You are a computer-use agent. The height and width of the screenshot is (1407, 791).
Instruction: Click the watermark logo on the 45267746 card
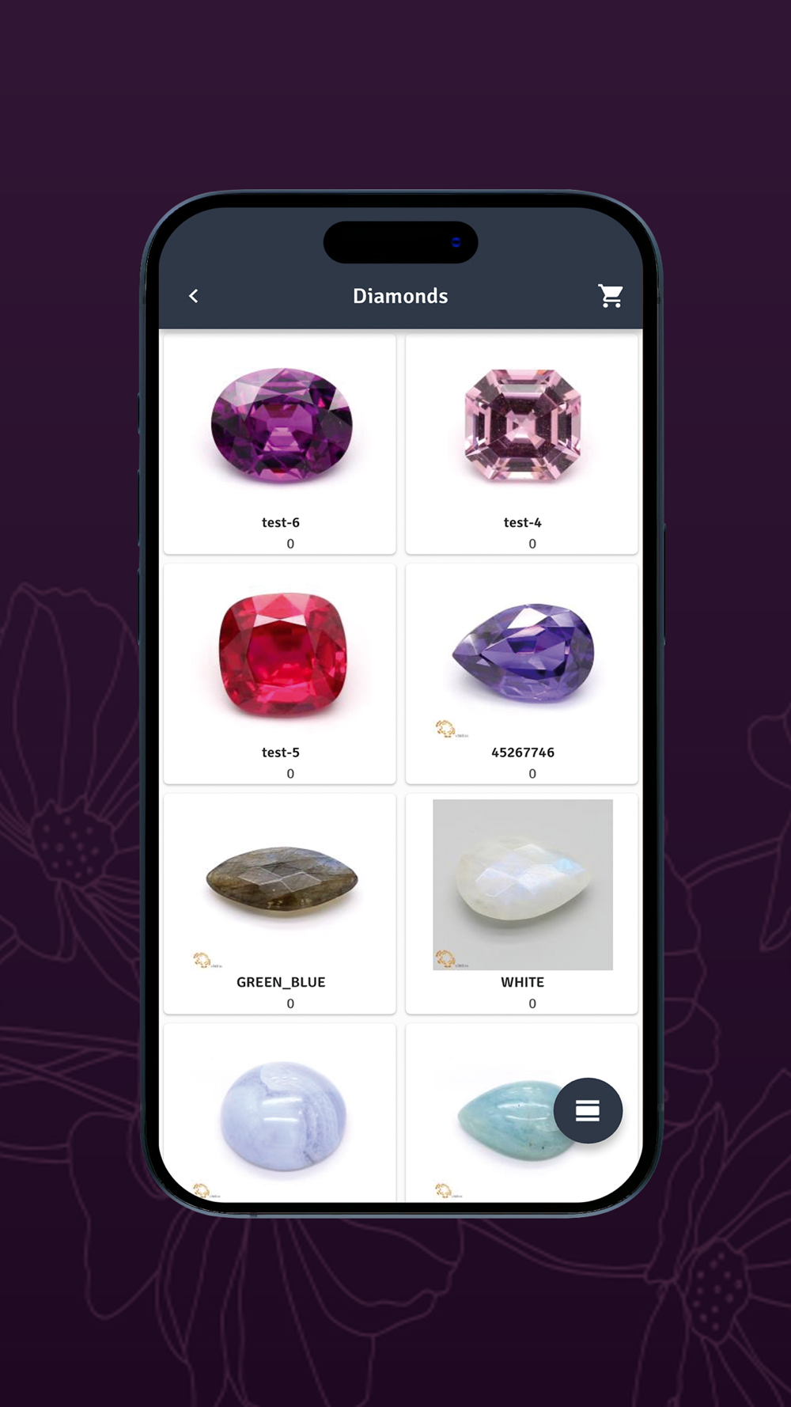[x=451, y=729]
